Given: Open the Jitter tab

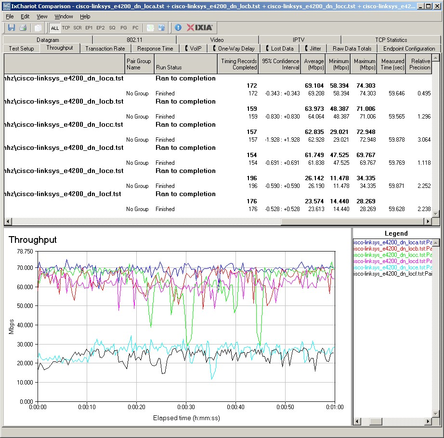Looking at the screenshot, I should [x=313, y=49].
